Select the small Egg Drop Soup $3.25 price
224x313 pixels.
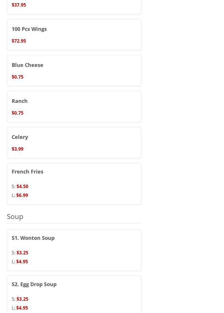[x=22, y=299]
